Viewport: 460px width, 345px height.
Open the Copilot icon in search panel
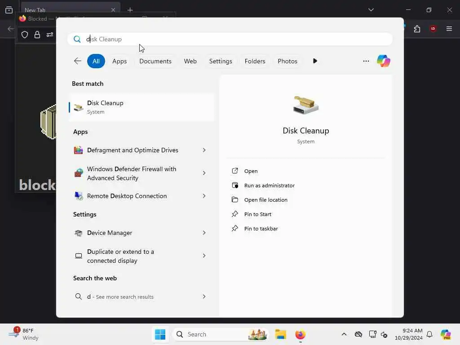pos(384,61)
